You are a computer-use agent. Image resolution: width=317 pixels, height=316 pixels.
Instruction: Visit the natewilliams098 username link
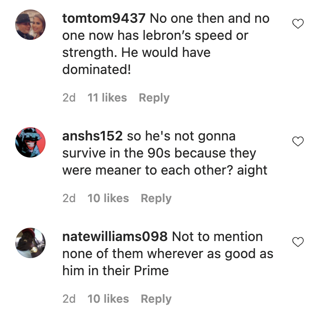point(115,237)
